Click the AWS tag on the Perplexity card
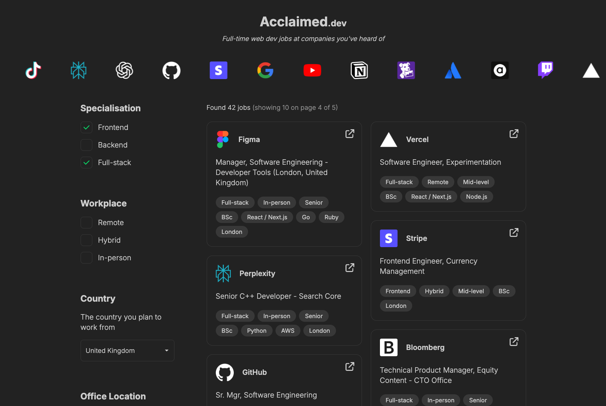Screen dimensions: 606x406 (288, 331)
